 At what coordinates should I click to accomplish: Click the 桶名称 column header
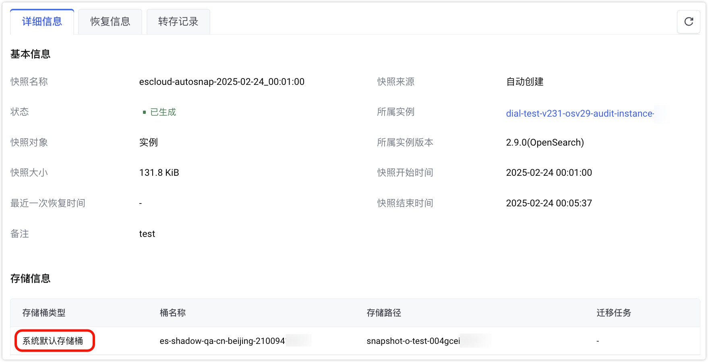tap(173, 313)
